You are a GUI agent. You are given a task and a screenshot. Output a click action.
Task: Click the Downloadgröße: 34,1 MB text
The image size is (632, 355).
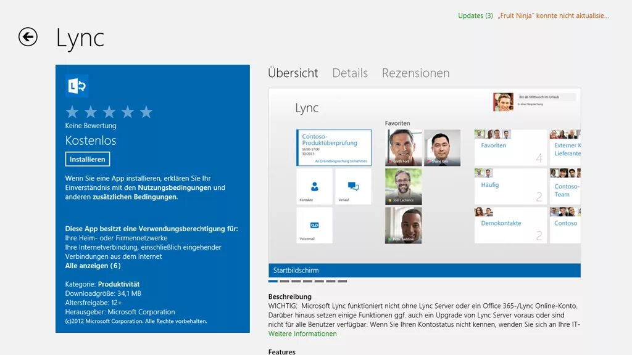click(103, 293)
